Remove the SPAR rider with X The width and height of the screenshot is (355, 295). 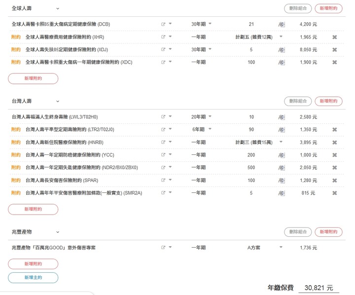tap(335, 181)
